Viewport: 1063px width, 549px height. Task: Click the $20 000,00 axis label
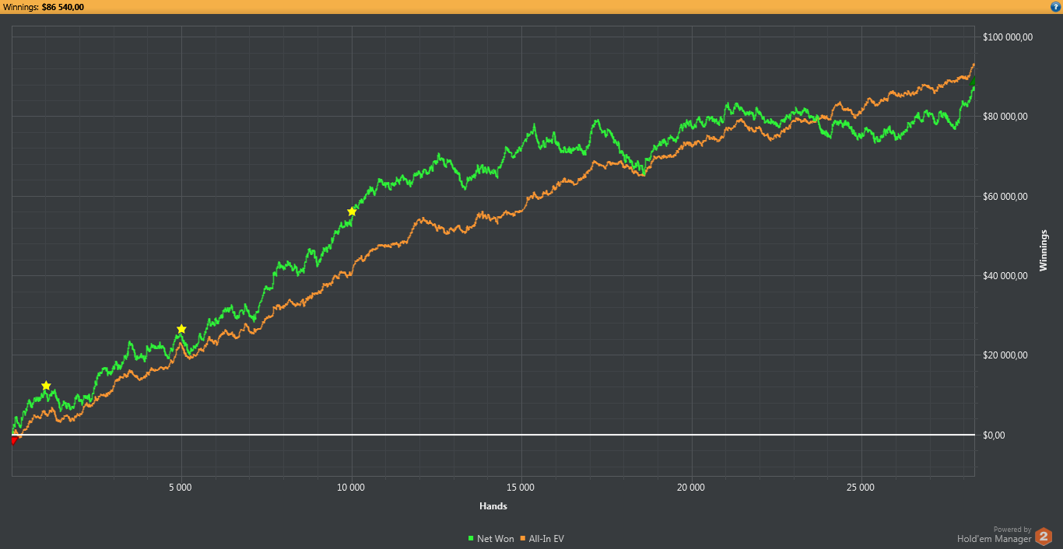pos(1005,355)
